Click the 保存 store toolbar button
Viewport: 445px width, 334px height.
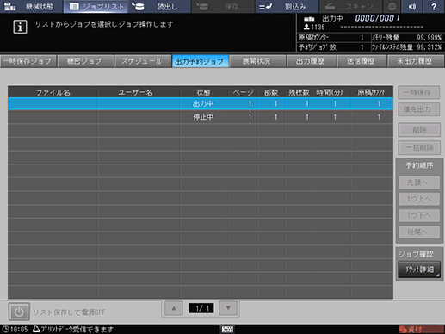coord(223,6)
